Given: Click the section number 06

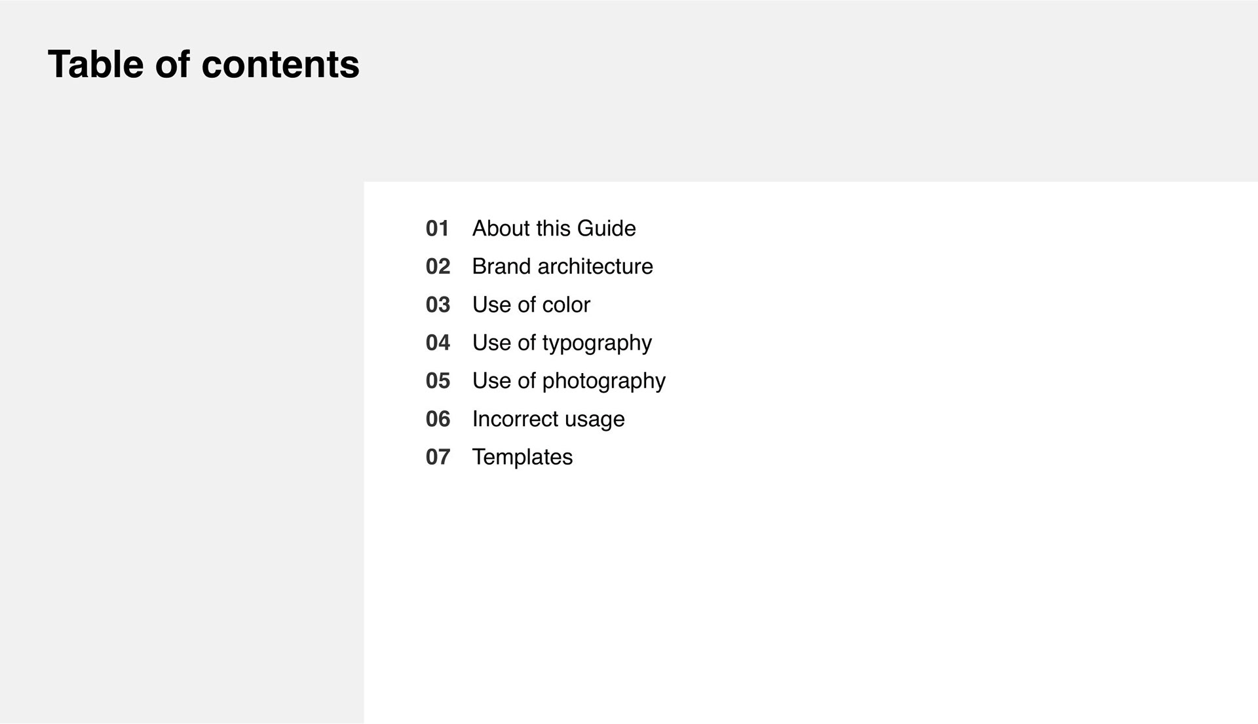Looking at the screenshot, I should (438, 419).
